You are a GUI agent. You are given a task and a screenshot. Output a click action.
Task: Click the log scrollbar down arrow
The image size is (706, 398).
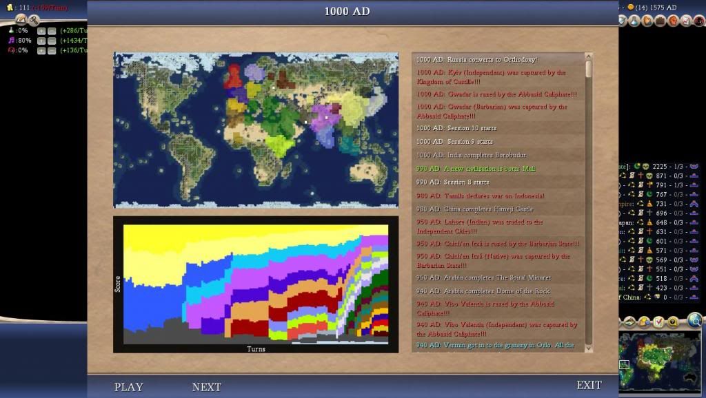pos(588,348)
